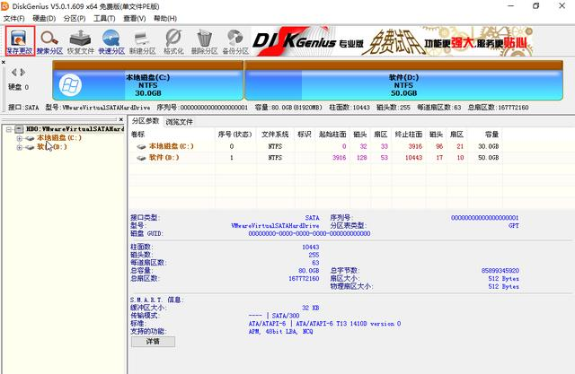This screenshot has height=374, width=575.
Task: Click the 文件系统 column header
Action: click(x=273, y=134)
